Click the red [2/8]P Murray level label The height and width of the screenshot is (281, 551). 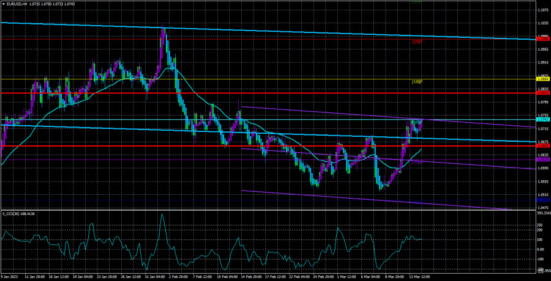pos(417,42)
